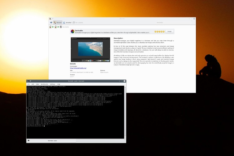Open the Bookmarks menu in Konsole
The width and height of the screenshot is (234, 156).
[44, 84]
